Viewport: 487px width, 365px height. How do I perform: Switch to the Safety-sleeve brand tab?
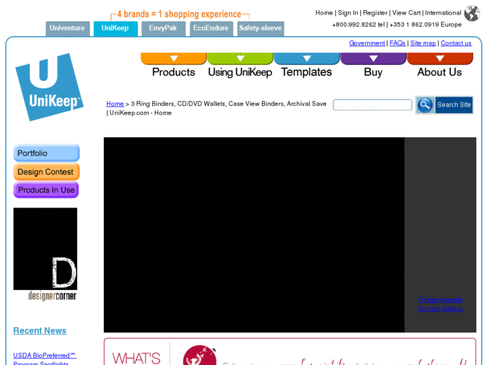(x=261, y=29)
